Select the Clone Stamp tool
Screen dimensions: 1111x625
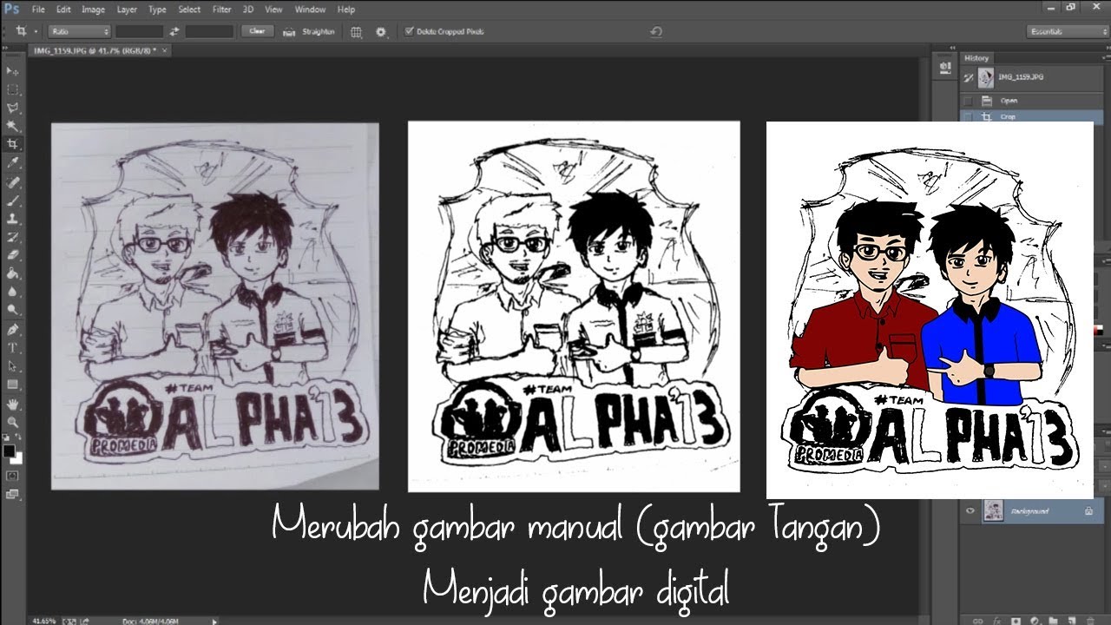(x=12, y=219)
